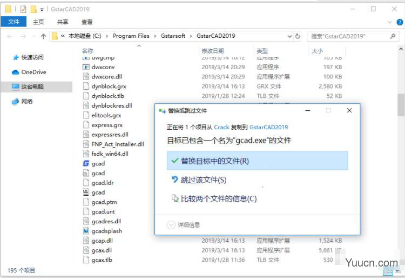Click the Quick Access star icon
Image resolution: width=405 pixels, height=279 pixels.
coord(16,57)
